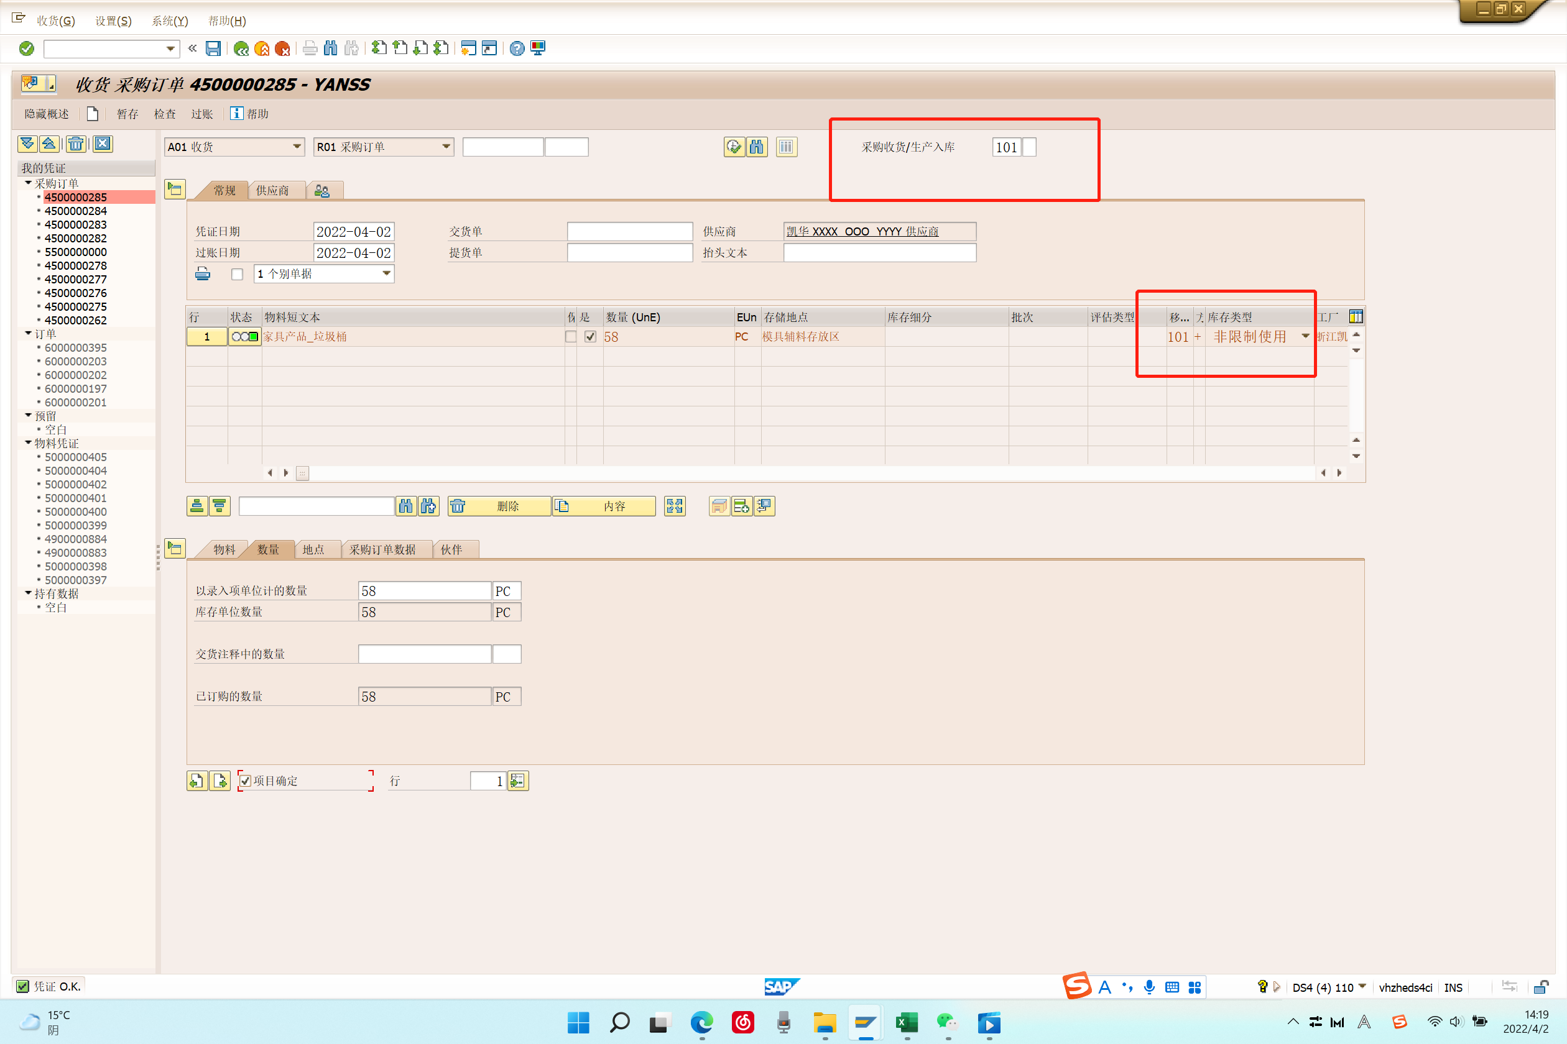Click the red Cancel icon in the toolbar
The image size is (1567, 1044).
[282, 48]
